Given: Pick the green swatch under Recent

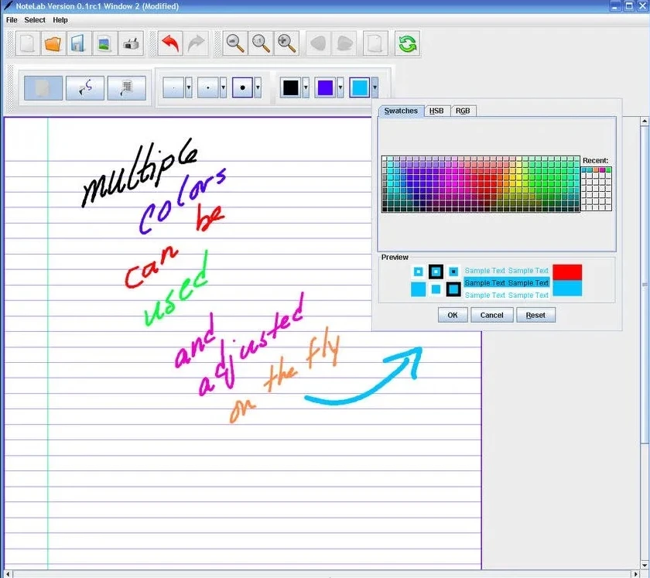Looking at the screenshot, I should [608, 170].
